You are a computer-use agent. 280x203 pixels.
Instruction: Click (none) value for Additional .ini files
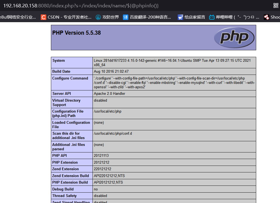pyautogui.click(x=99, y=145)
